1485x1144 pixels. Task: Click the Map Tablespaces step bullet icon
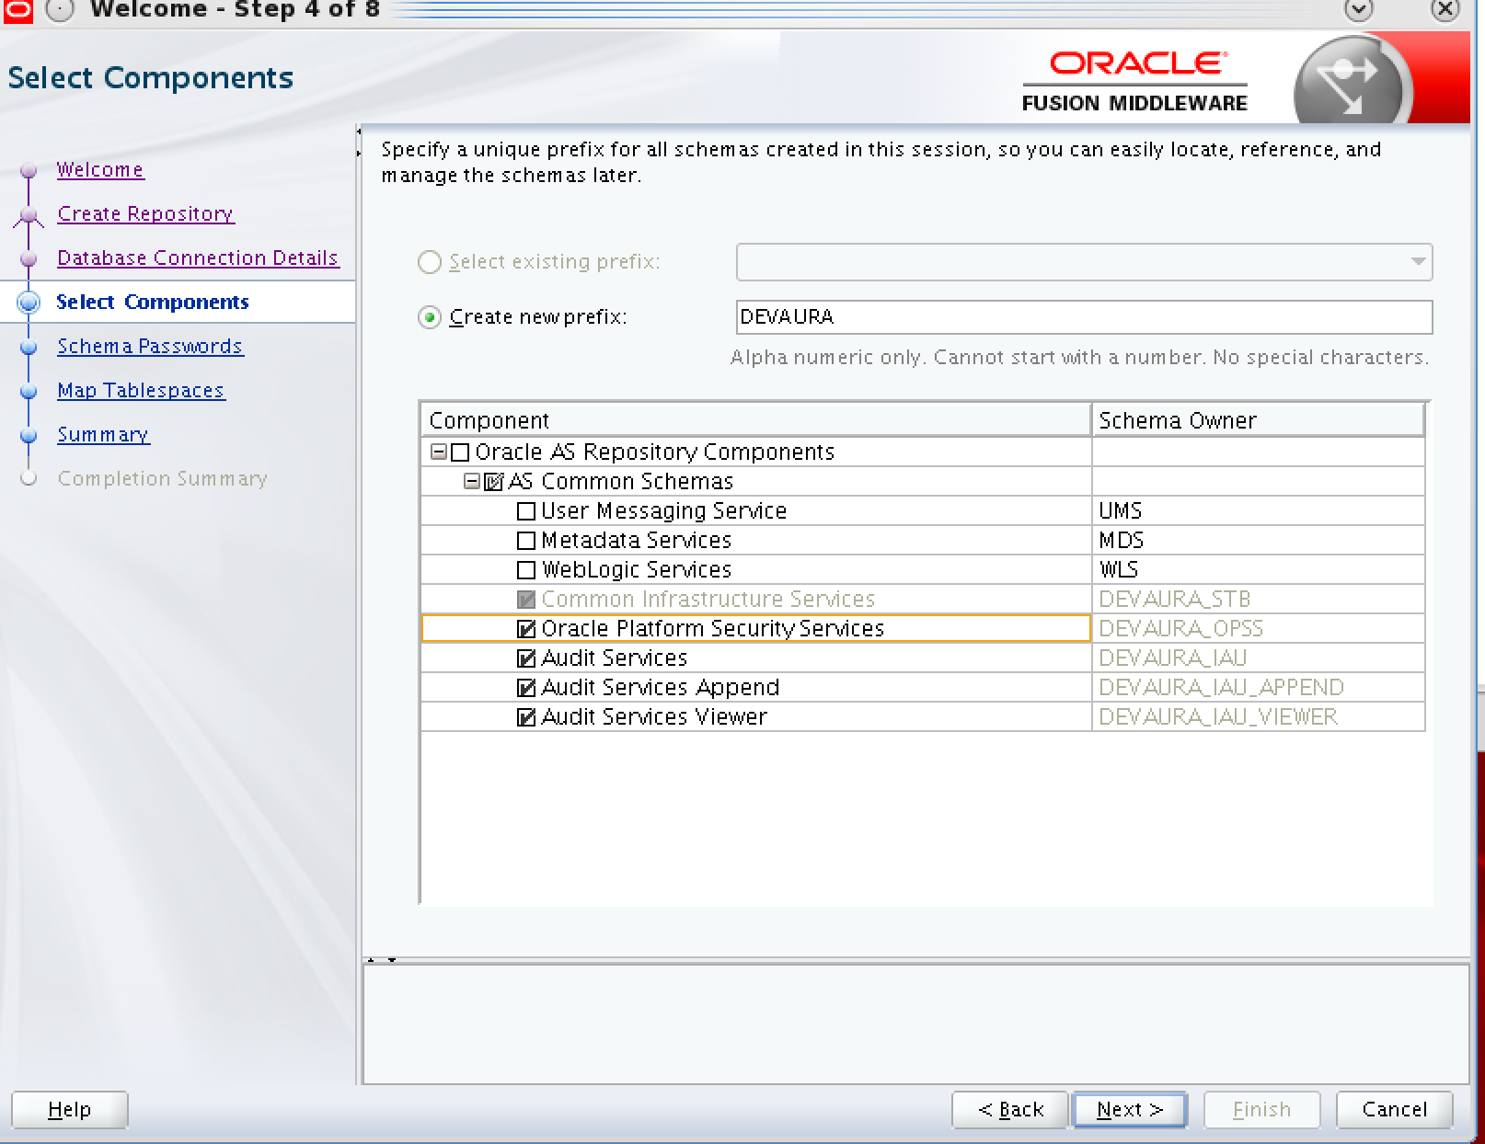click(29, 392)
